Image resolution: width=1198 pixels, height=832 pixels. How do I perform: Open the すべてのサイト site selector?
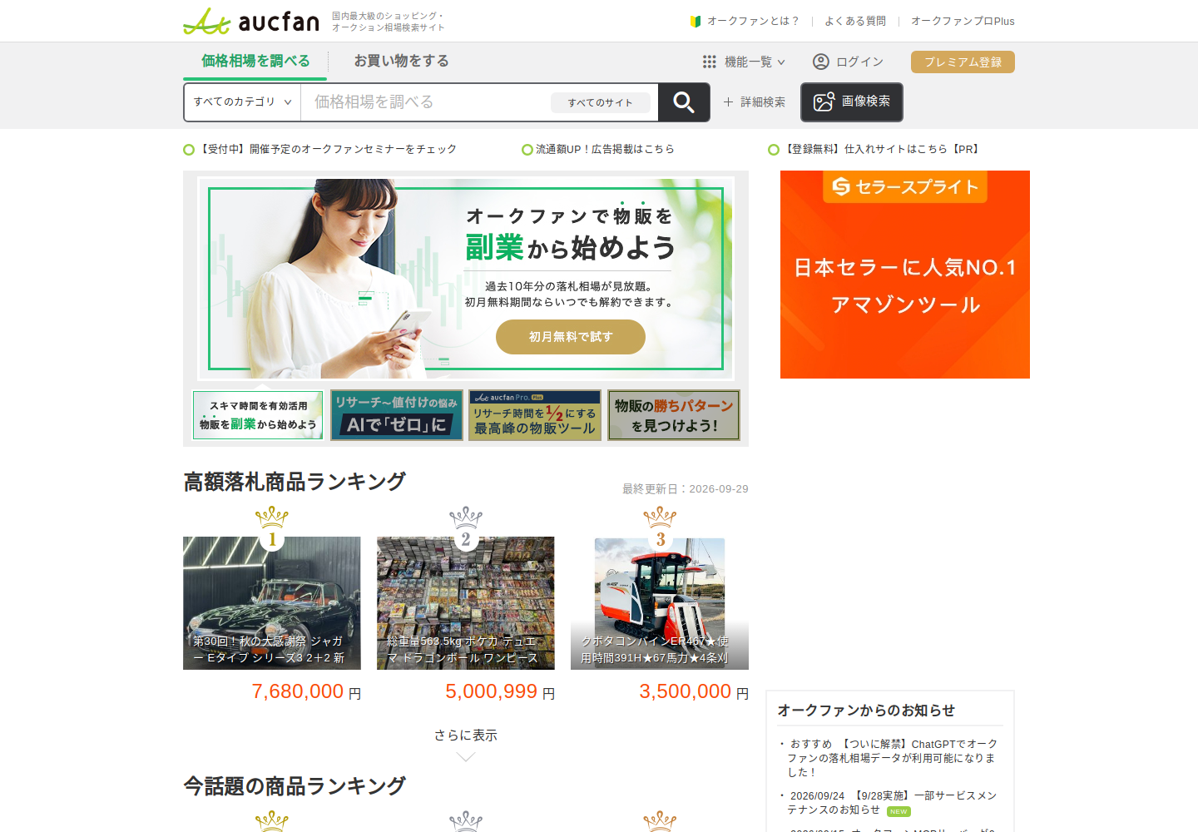click(601, 102)
